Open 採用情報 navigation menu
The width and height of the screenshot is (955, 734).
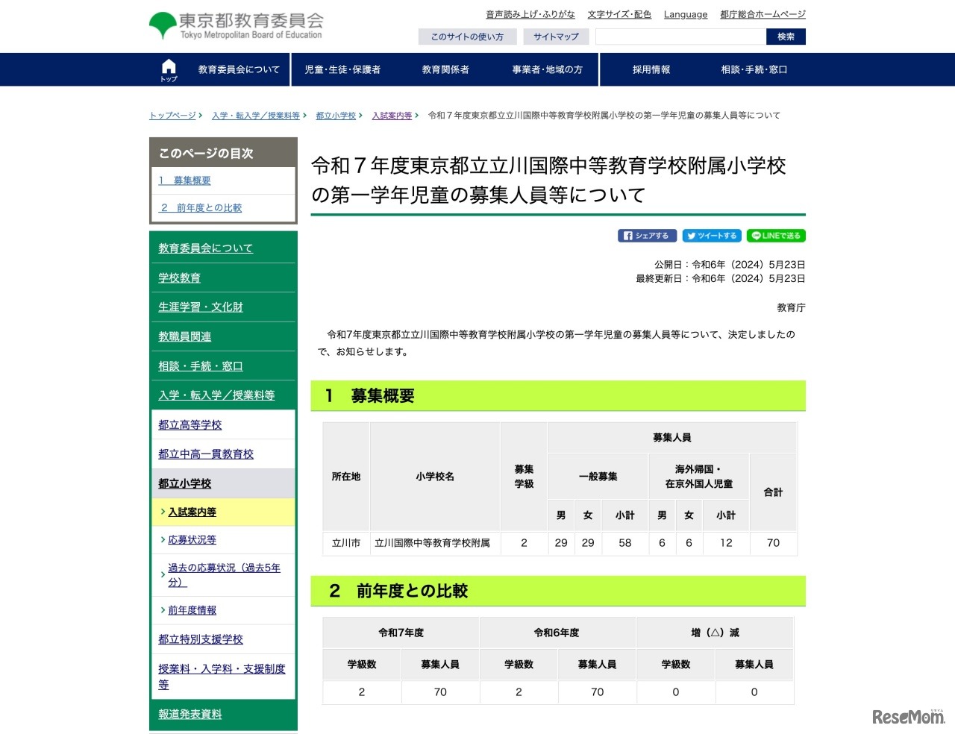click(651, 69)
